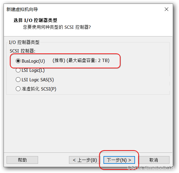Click the 选择 I/O 控制器类型 heading
179x173 pixels.
pyautogui.click(x=35, y=20)
